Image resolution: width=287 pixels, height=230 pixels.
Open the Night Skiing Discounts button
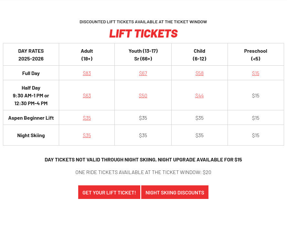pos(175,192)
